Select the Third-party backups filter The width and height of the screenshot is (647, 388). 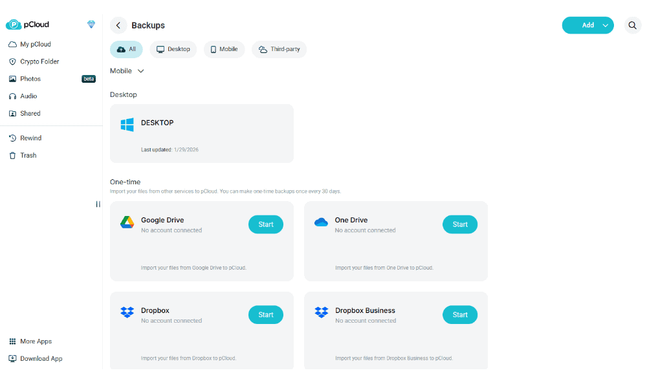click(279, 49)
